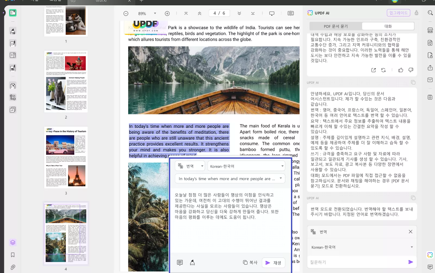Open the share/export upload icon

(x=430, y=68)
